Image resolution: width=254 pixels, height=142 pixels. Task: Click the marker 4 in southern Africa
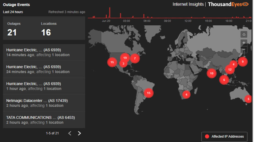[x=186, y=94]
